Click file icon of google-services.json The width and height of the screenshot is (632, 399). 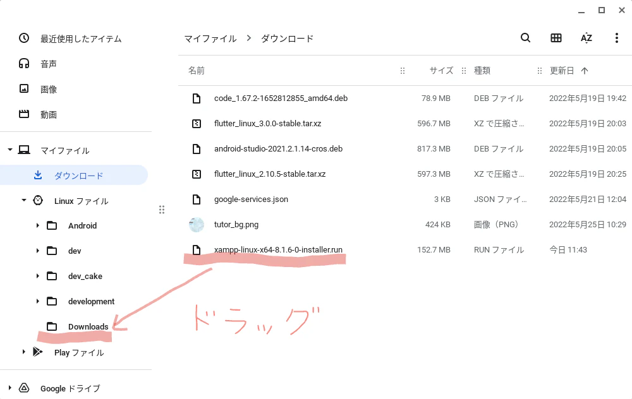197,199
